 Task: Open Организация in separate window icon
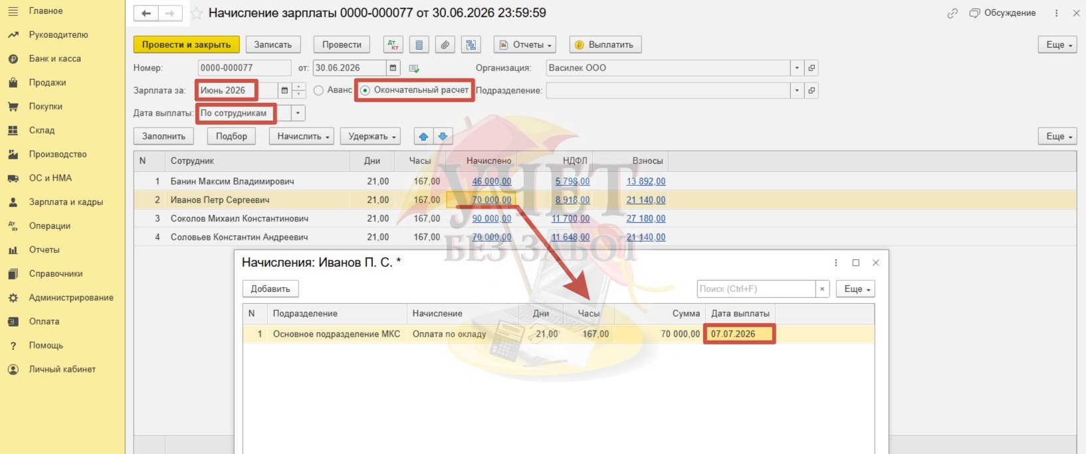(812, 68)
